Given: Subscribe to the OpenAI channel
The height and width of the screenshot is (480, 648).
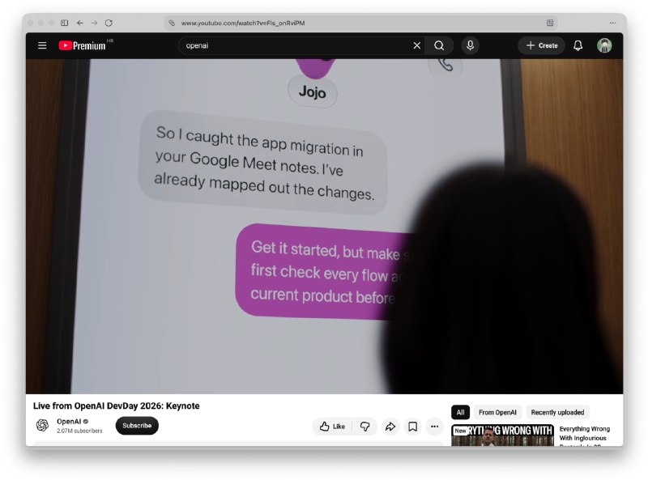Looking at the screenshot, I should click(137, 426).
